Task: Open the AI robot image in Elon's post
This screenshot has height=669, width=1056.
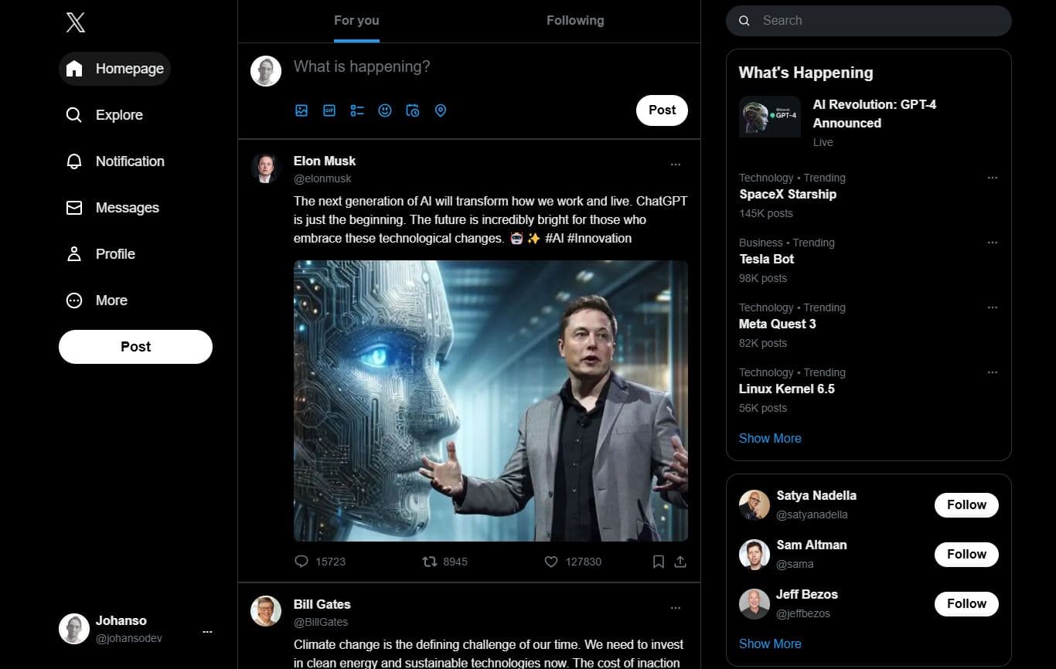Action: click(x=491, y=401)
